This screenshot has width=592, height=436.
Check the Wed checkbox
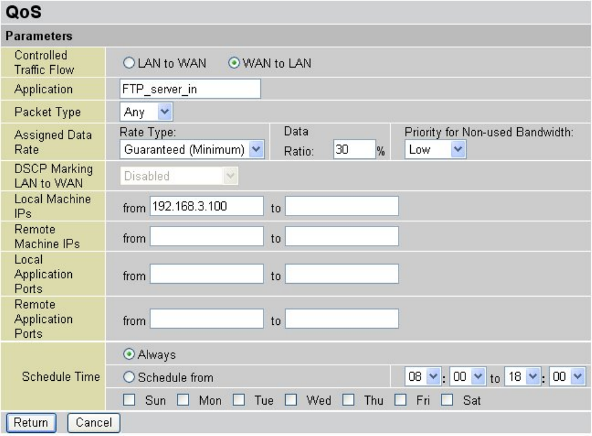pyautogui.click(x=290, y=400)
